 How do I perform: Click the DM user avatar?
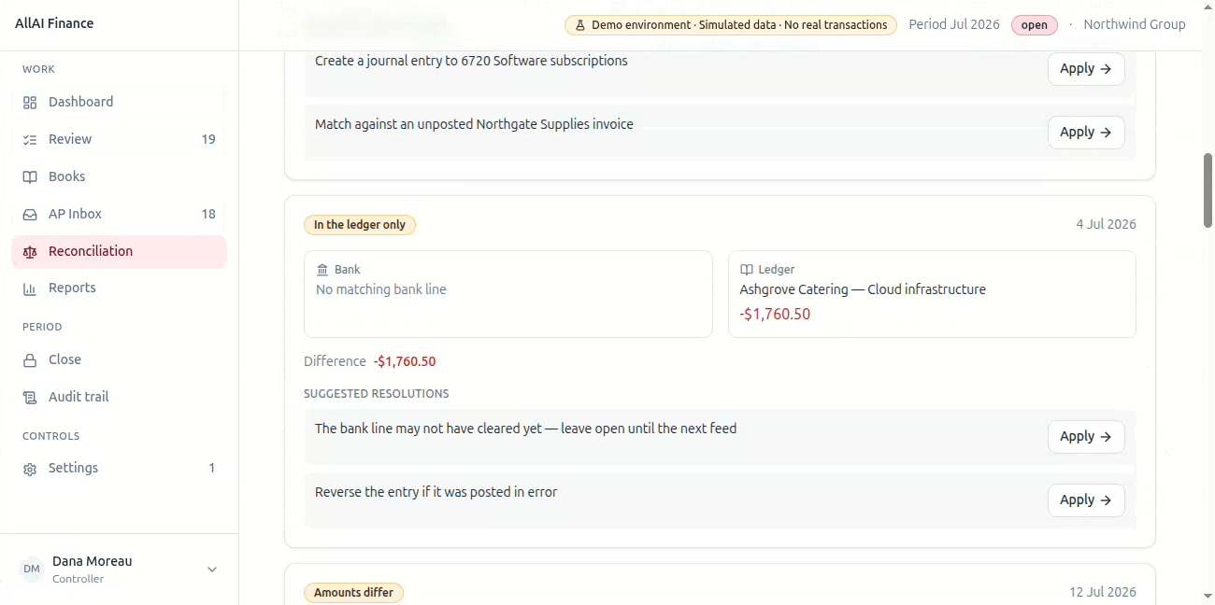32,570
